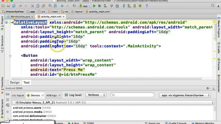Search everywhere with top-right magnifier
Screen dimensions: 221x124
click(x=213, y=6)
